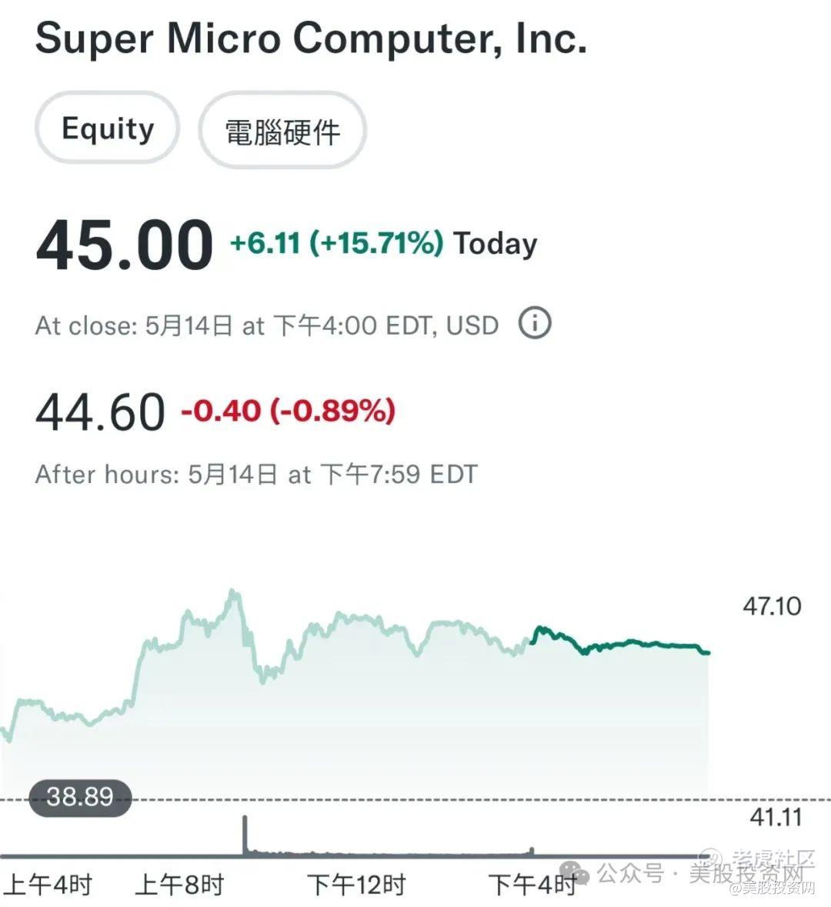831x907 pixels.
Task: Select the 上午8时 time axis label
Action: (179, 885)
